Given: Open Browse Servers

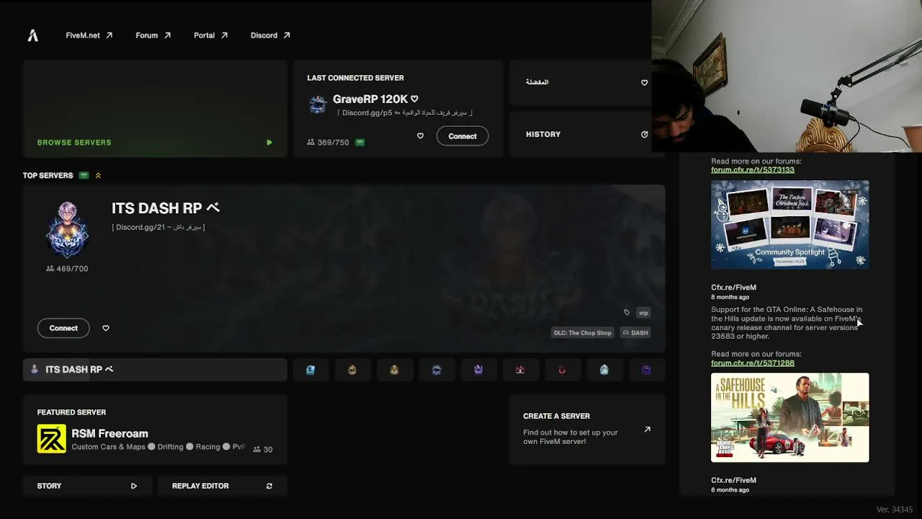Looking at the screenshot, I should 155,108.
